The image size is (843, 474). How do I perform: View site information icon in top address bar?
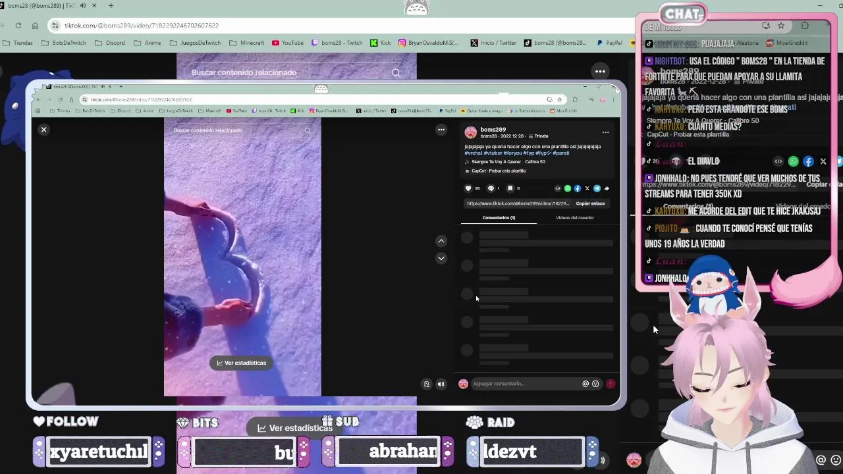point(57,25)
